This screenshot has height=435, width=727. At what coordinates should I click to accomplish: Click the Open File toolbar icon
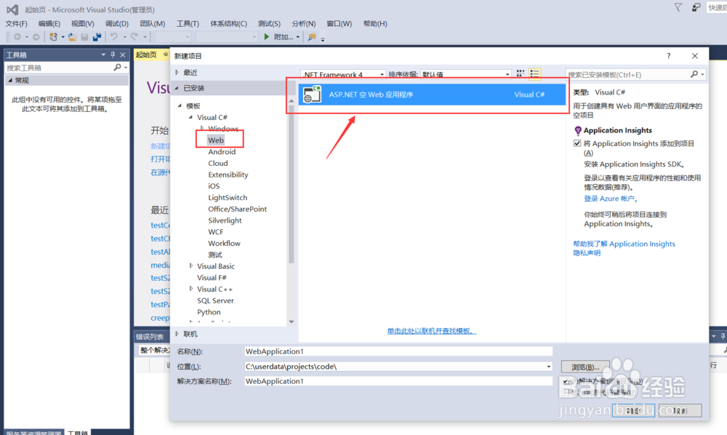72,36
